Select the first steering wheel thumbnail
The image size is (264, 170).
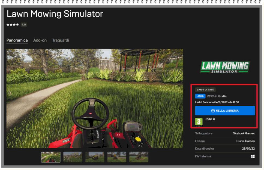click(x=51, y=157)
